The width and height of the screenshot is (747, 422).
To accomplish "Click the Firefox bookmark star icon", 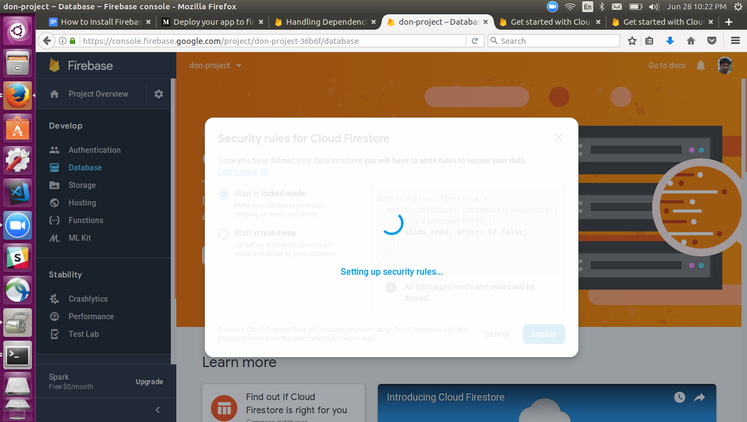I will pyautogui.click(x=632, y=41).
